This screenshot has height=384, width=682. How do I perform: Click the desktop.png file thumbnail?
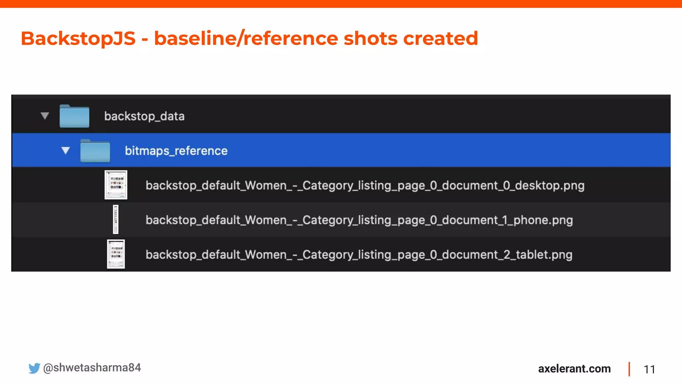coord(116,185)
